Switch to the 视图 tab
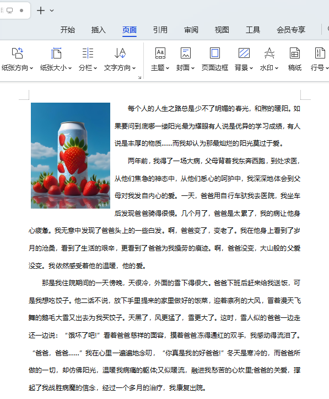This screenshot has height=399, width=329. (222, 30)
